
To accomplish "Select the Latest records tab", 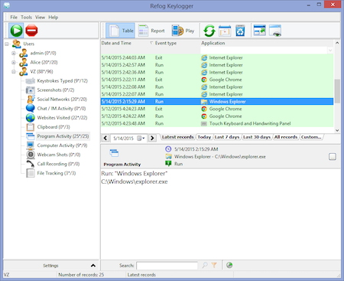I will (178, 137).
